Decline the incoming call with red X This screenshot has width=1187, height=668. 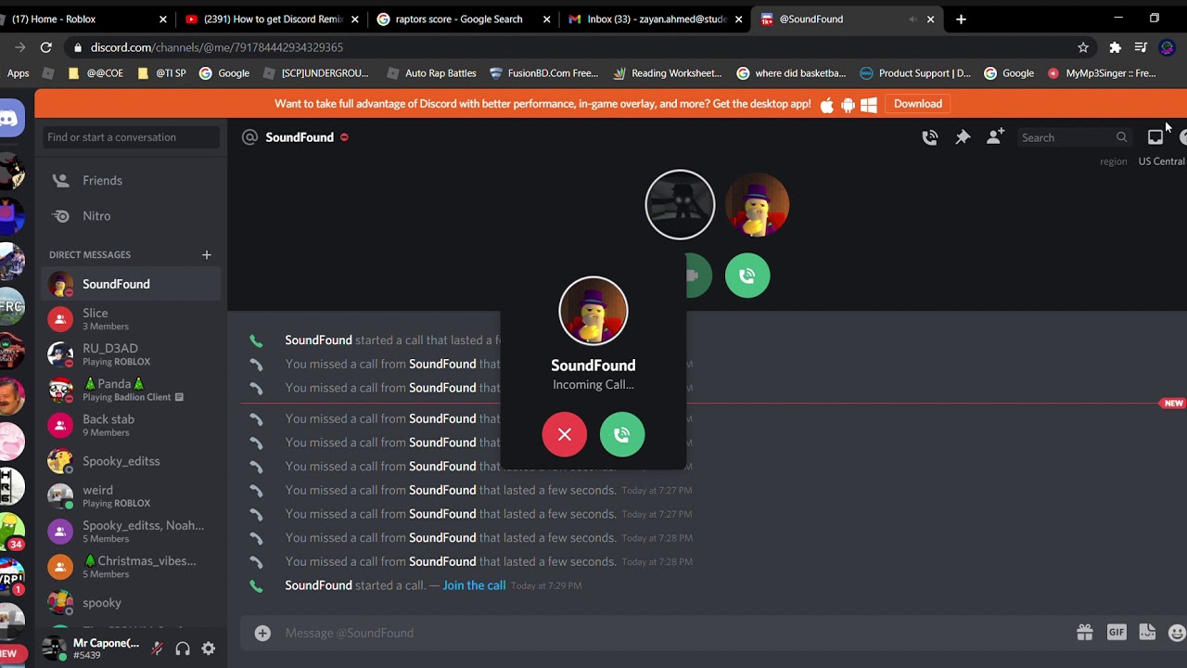click(565, 434)
